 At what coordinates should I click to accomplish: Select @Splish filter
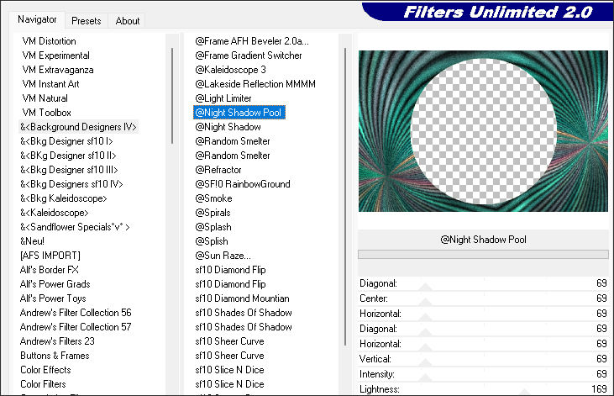click(212, 241)
